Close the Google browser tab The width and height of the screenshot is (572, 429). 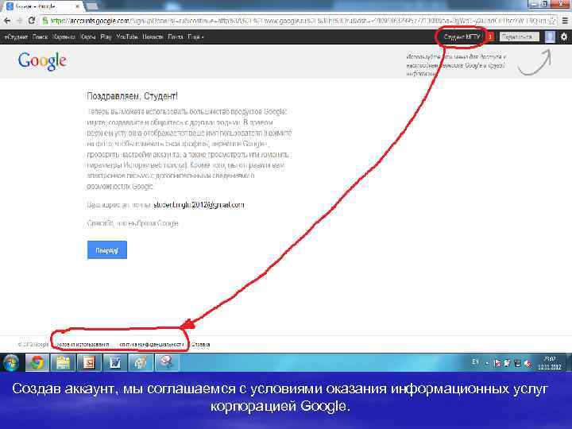(x=77, y=6)
